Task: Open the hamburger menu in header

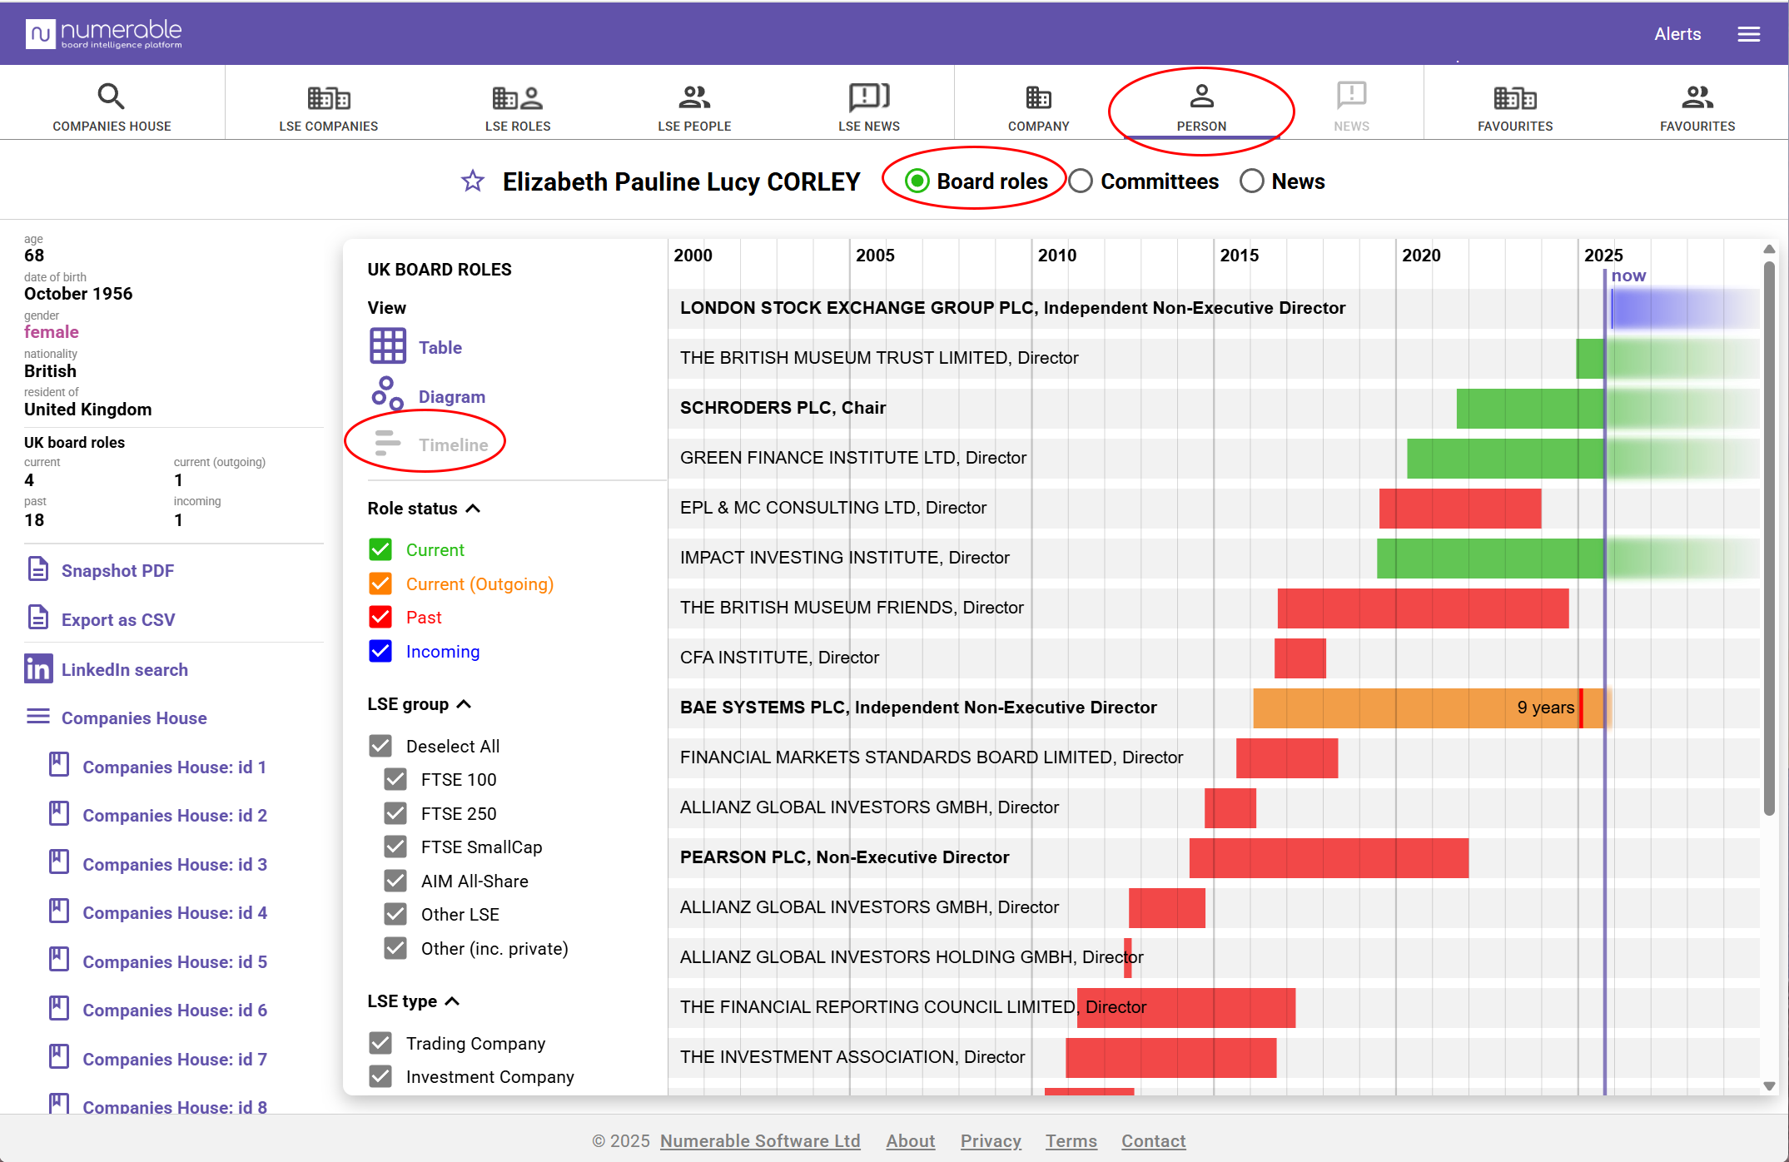Action: 1748,34
